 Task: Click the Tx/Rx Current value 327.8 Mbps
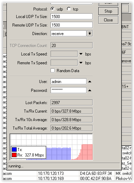(x=72, y=111)
